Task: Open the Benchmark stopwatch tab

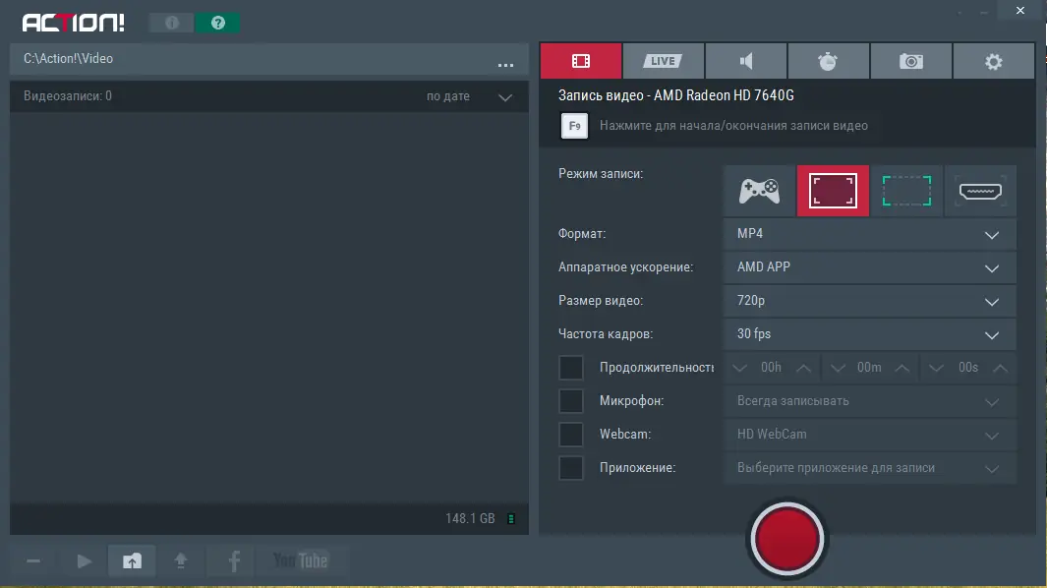Action: (828, 61)
